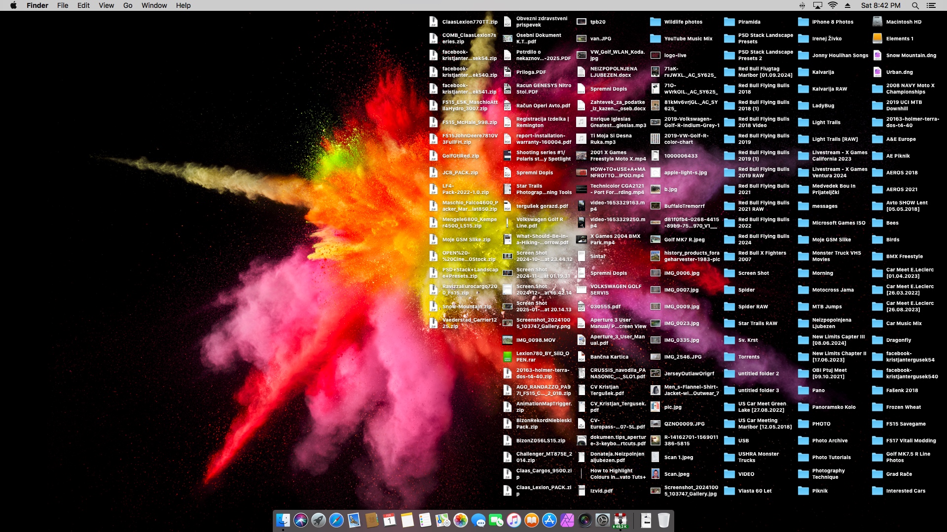Image resolution: width=947 pixels, height=532 pixels.
Task: Activate Siri from the Dock
Action: [300, 521]
